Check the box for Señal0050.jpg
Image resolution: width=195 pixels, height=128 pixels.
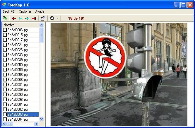pyautogui.click(x=5, y=64)
